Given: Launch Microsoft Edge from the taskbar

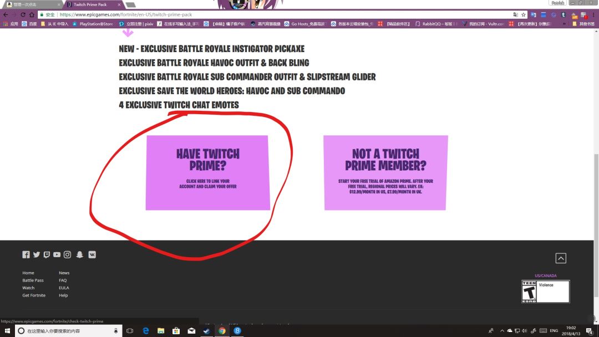Looking at the screenshot, I should click(145, 331).
